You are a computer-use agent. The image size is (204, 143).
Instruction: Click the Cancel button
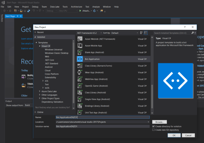click(188, 135)
